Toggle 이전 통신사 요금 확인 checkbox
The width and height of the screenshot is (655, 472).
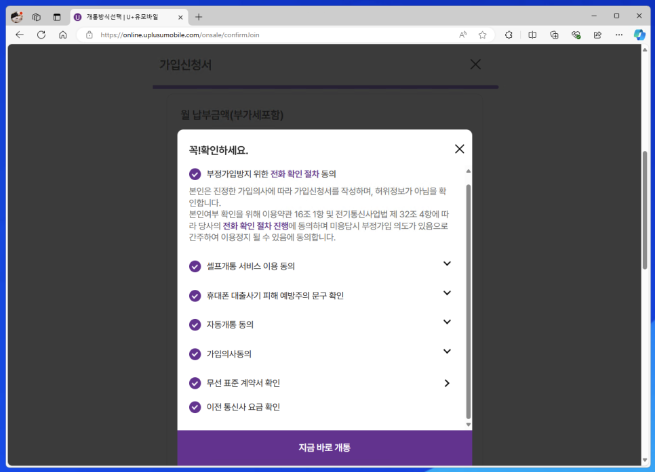[x=195, y=407]
